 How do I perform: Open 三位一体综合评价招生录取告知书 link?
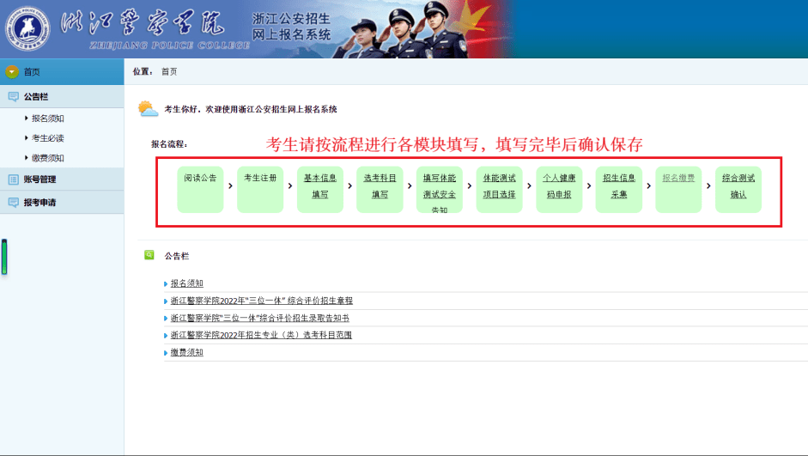pos(259,318)
